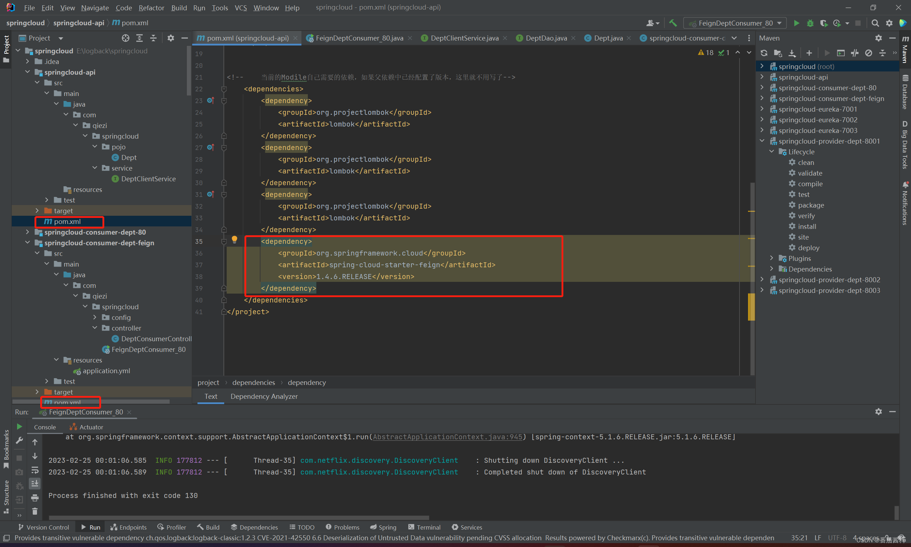Open Project view mode dropdown

click(x=61, y=38)
